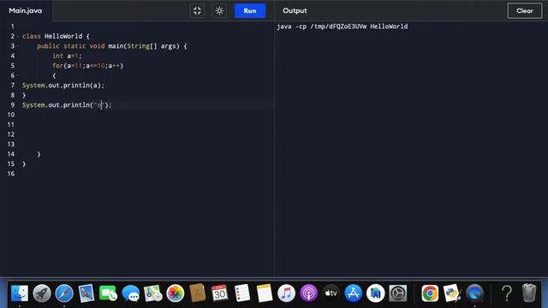Click line number 16 in the gutter
This screenshot has width=548, height=308.
[x=11, y=174]
